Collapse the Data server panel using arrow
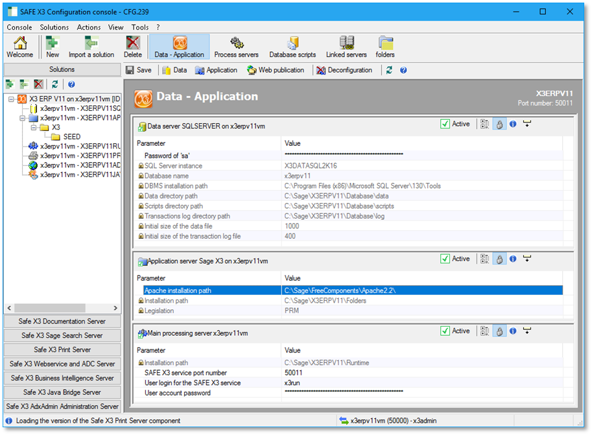This screenshot has width=592, height=435. pos(527,124)
